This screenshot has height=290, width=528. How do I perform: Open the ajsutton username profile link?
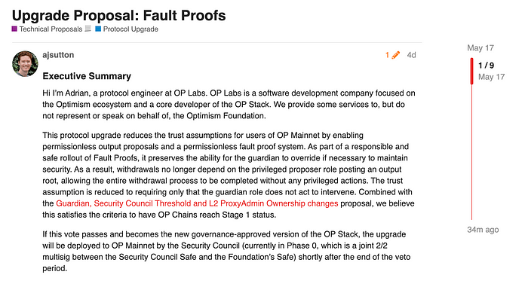click(x=58, y=55)
